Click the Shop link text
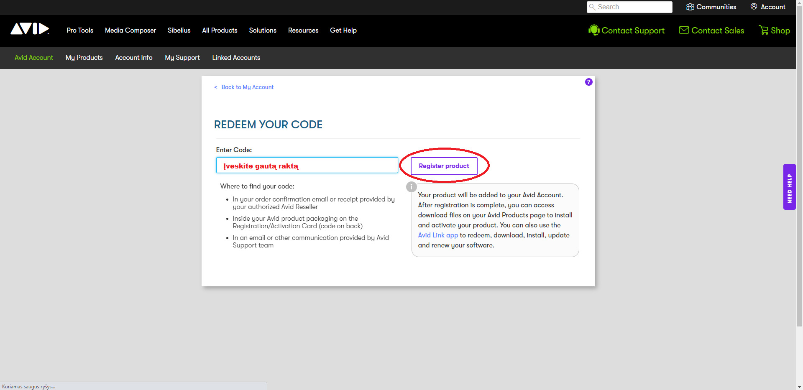The width and height of the screenshot is (803, 390). [x=780, y=31]
